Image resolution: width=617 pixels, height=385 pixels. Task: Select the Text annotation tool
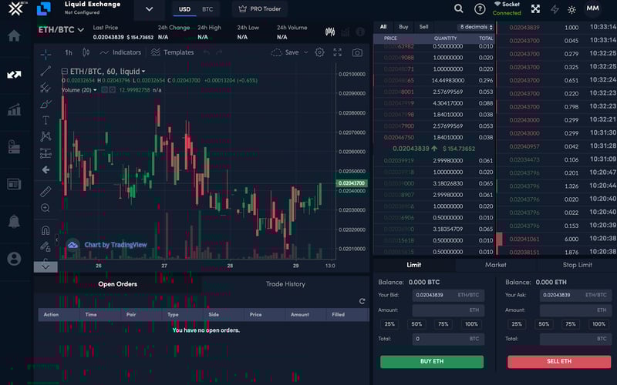46,120
